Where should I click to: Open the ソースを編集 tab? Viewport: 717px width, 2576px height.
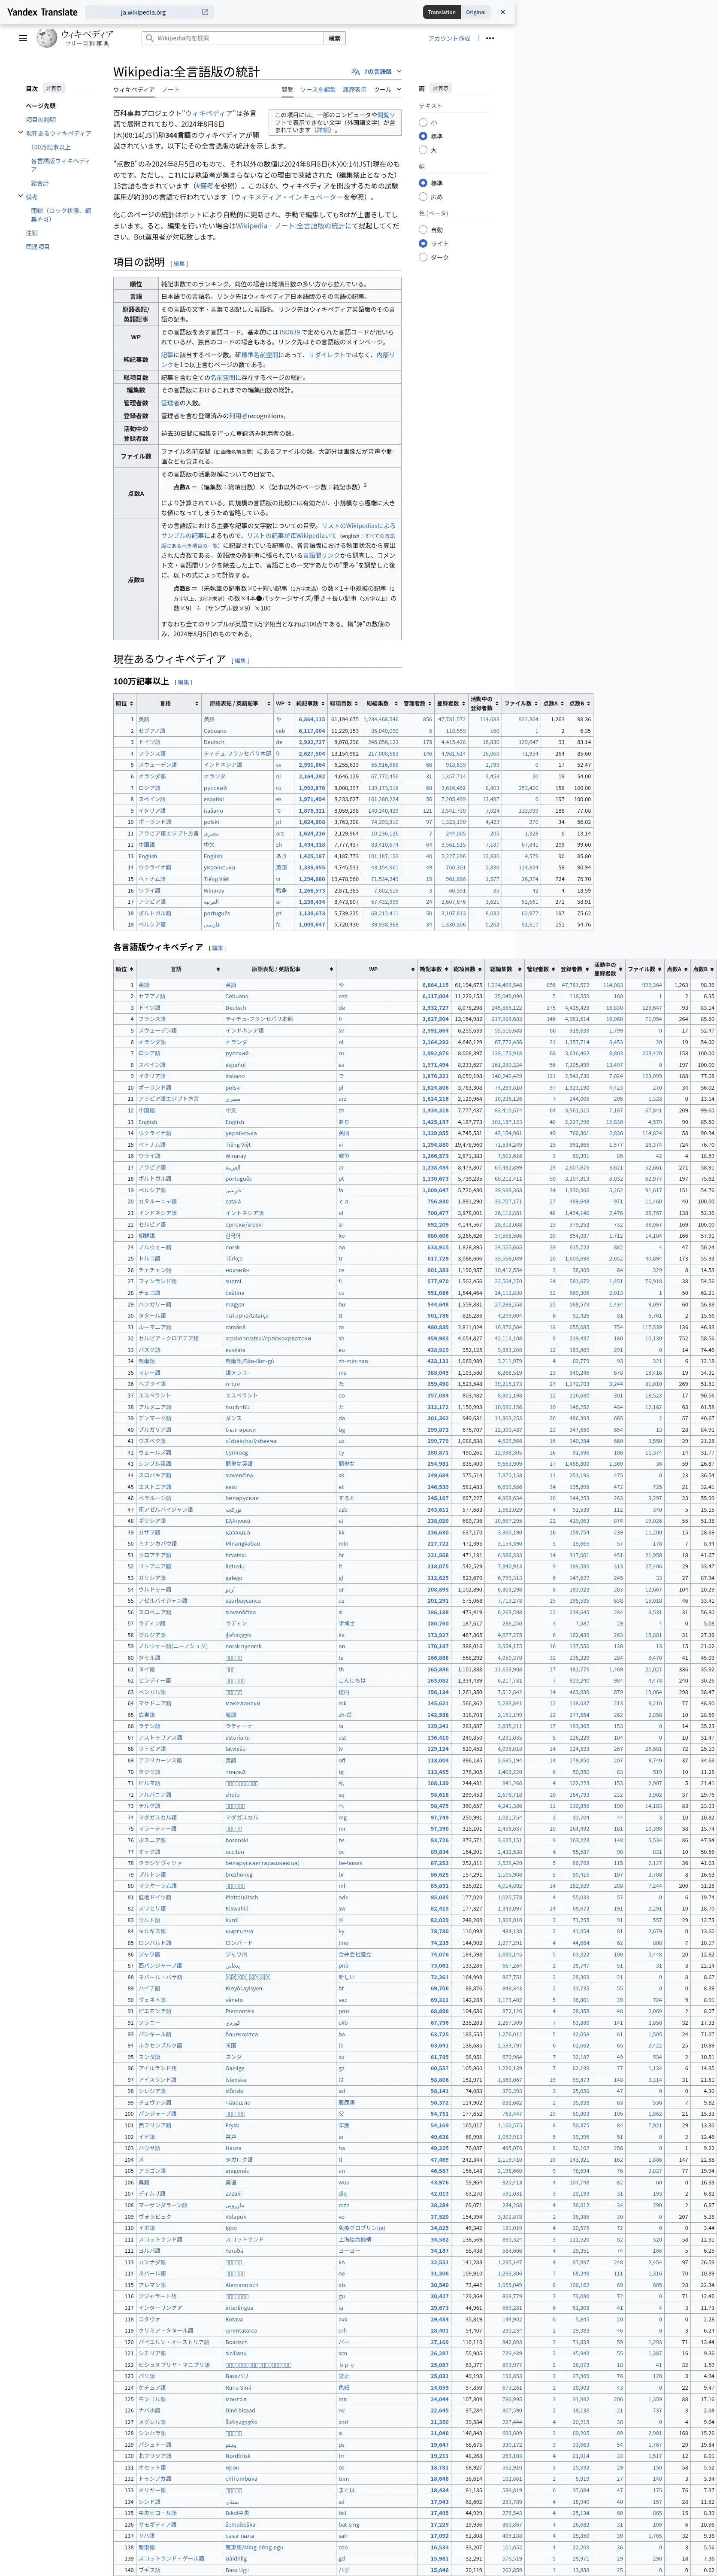point(318,90)
